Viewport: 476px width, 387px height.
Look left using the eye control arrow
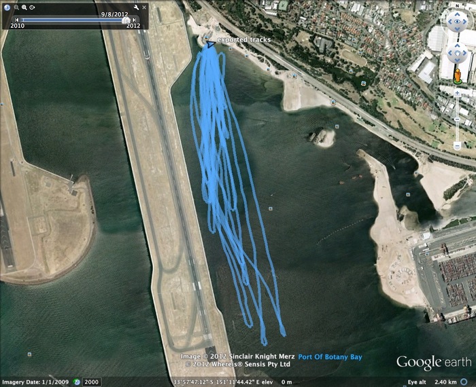450,22
